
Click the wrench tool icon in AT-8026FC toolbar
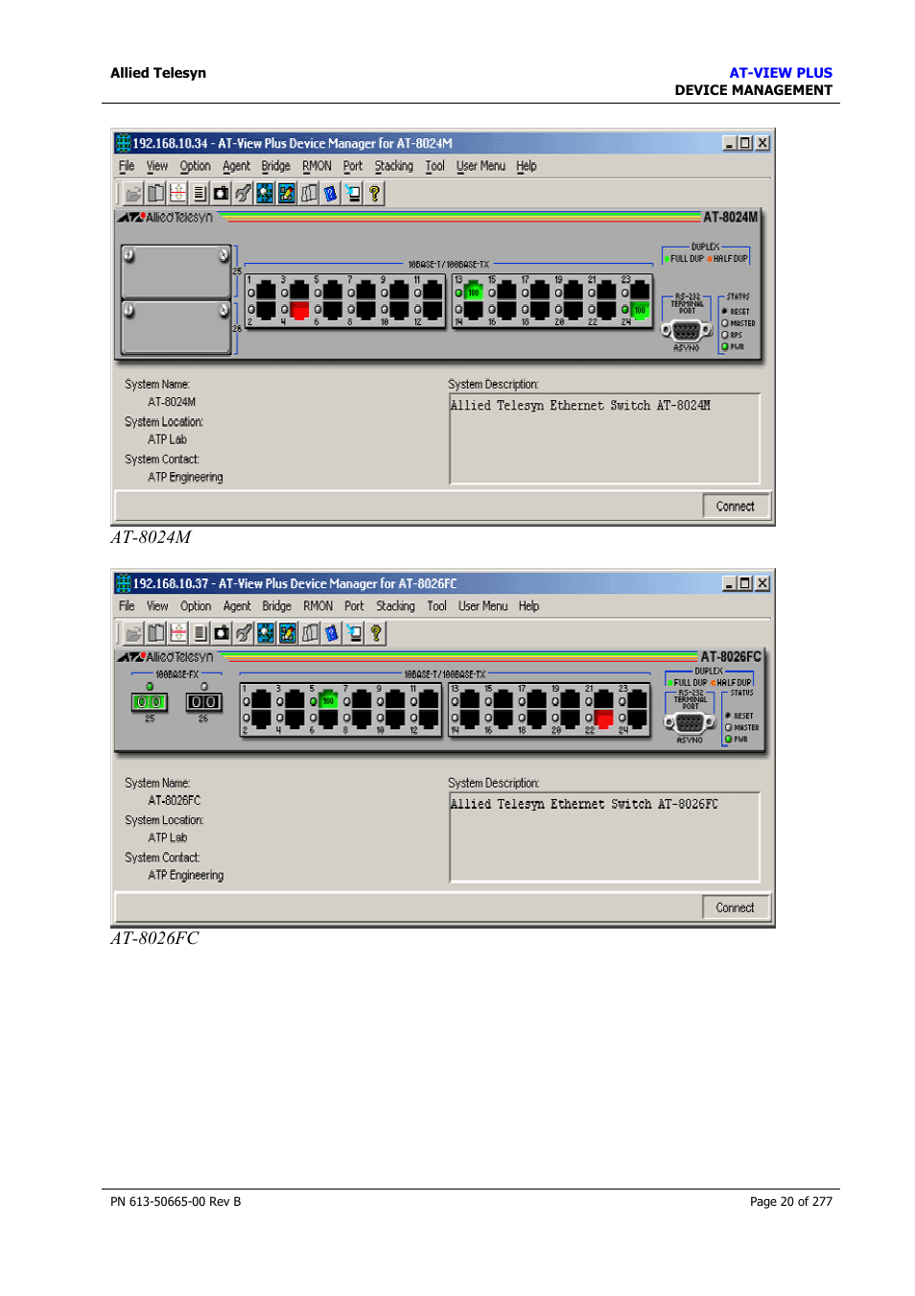244,633
